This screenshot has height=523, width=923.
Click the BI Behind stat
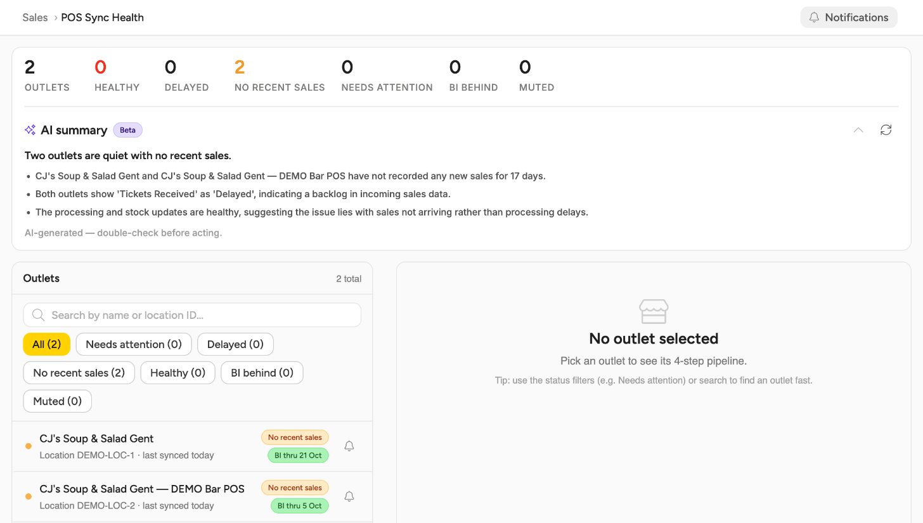[474, 75]
